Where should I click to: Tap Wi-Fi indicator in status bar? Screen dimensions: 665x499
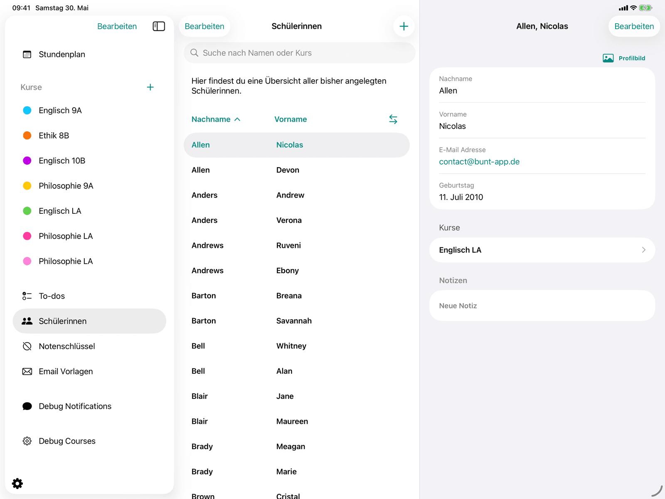click(x=633, y=8)
